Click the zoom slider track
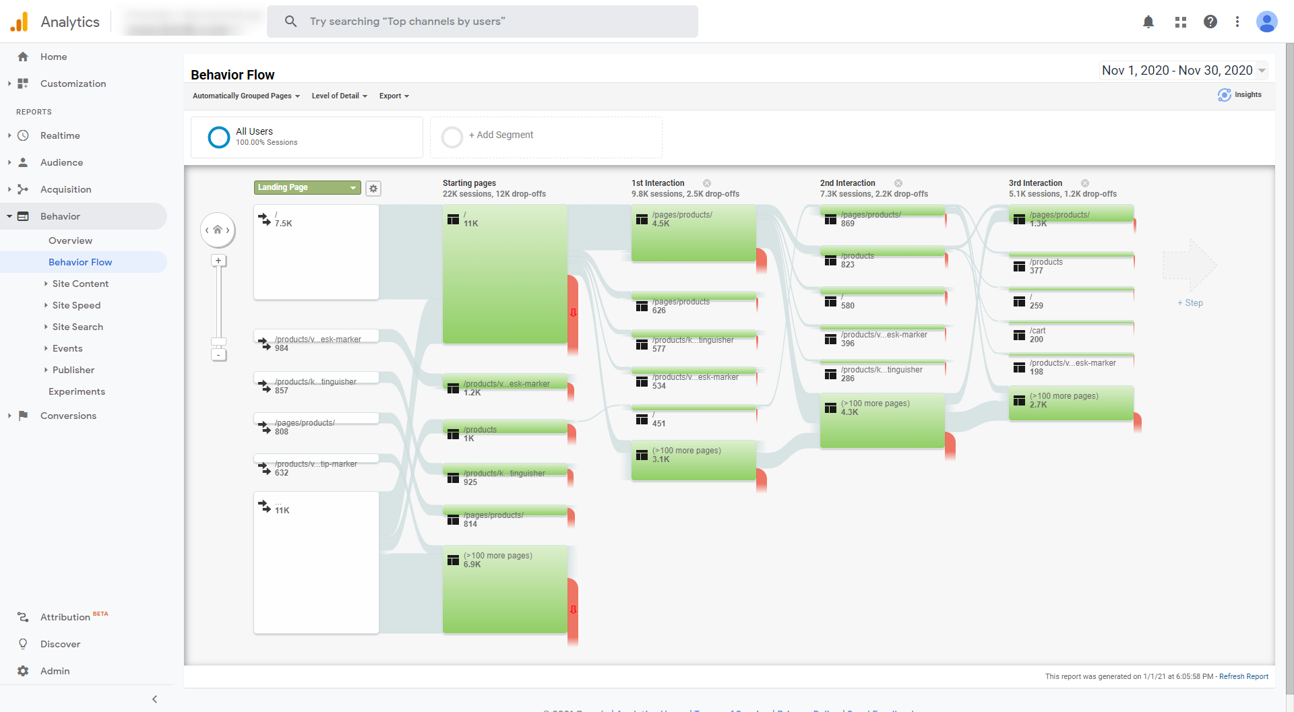1294x712 pixels. click(x=218, y=301)
